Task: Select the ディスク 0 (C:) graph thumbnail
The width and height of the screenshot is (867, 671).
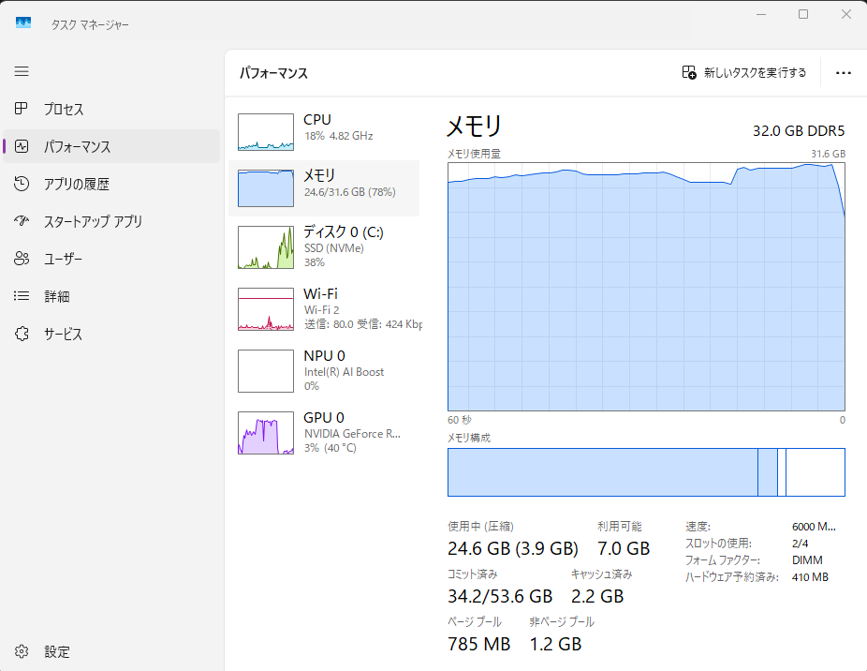Action: (266, 246)
